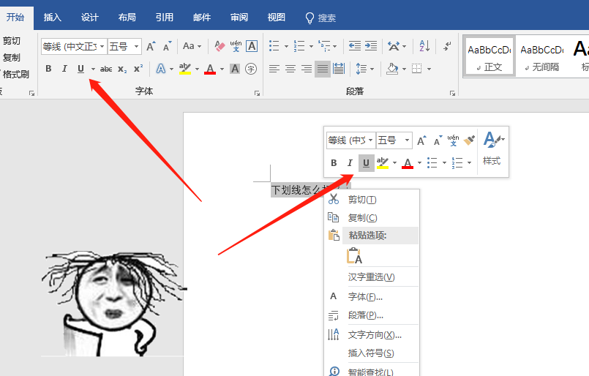Select 无间隔 style in gallery
This screenshot has width=589, height=376.
pyautogui.click(x=541, y=57)
